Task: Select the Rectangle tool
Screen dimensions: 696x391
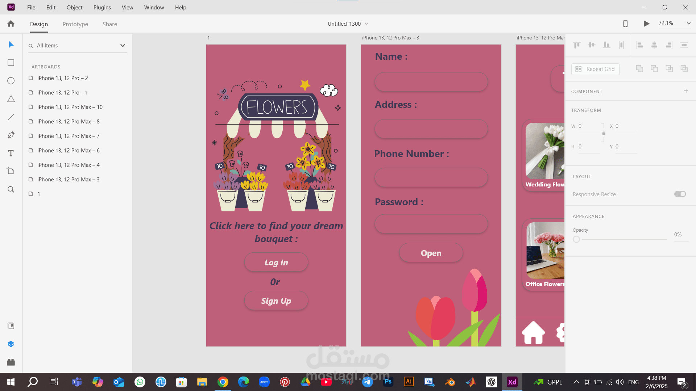Action: (x=11, y=63)
